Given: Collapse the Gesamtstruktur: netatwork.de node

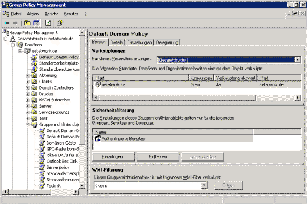Looking at the screenshot, I should (x=6, y=39).
